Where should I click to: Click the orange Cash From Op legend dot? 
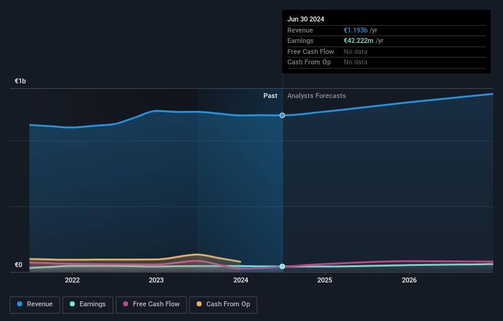pos(199,304)
